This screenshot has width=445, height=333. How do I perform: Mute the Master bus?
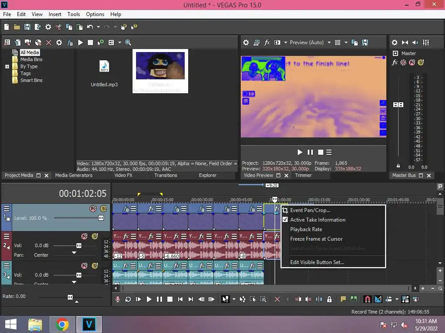pyautogui.click(x=412, y=62)
